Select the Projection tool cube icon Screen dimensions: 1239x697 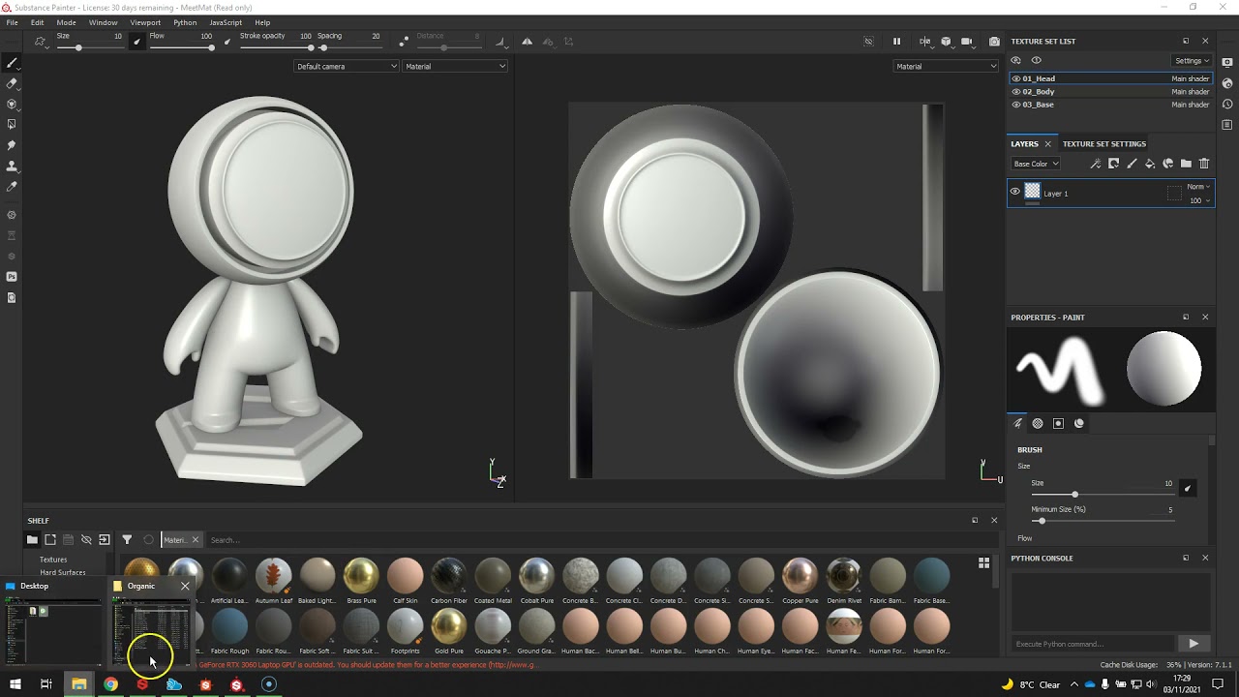pyautogui.click(x=12, y=104)
